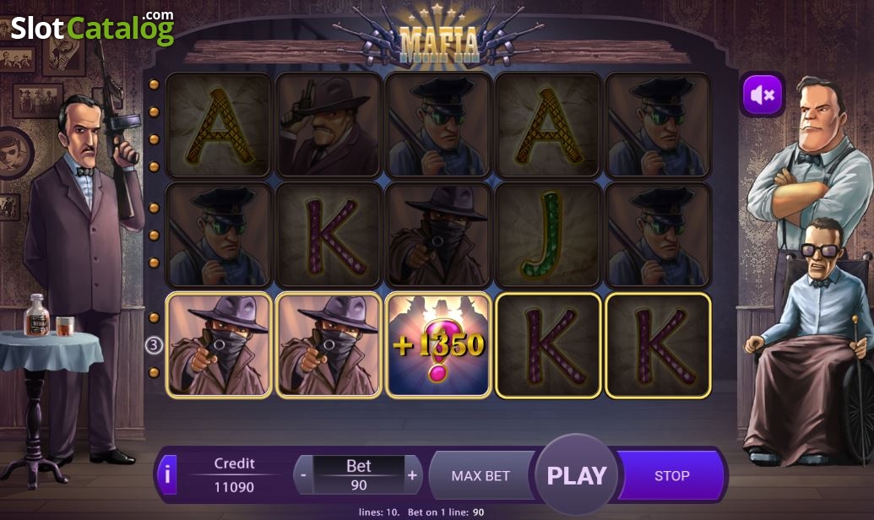Click the +1350 mystery bonus symbol
Image resolution: width=874 pixels, height=520 pixels.
pos(438,345)
